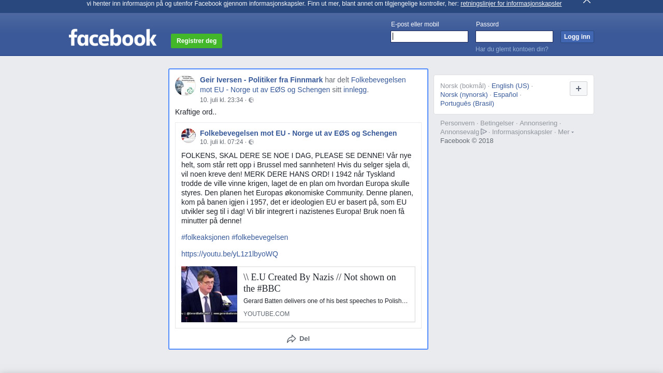Focus the E-post eller mobil field
The height and width of the screenshot is (373, 663).
point(429,36)
